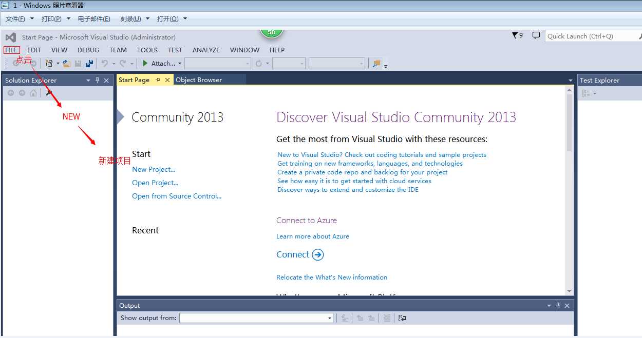Toggle auto-hide pin on Solution Explorer

coord(97,80)
